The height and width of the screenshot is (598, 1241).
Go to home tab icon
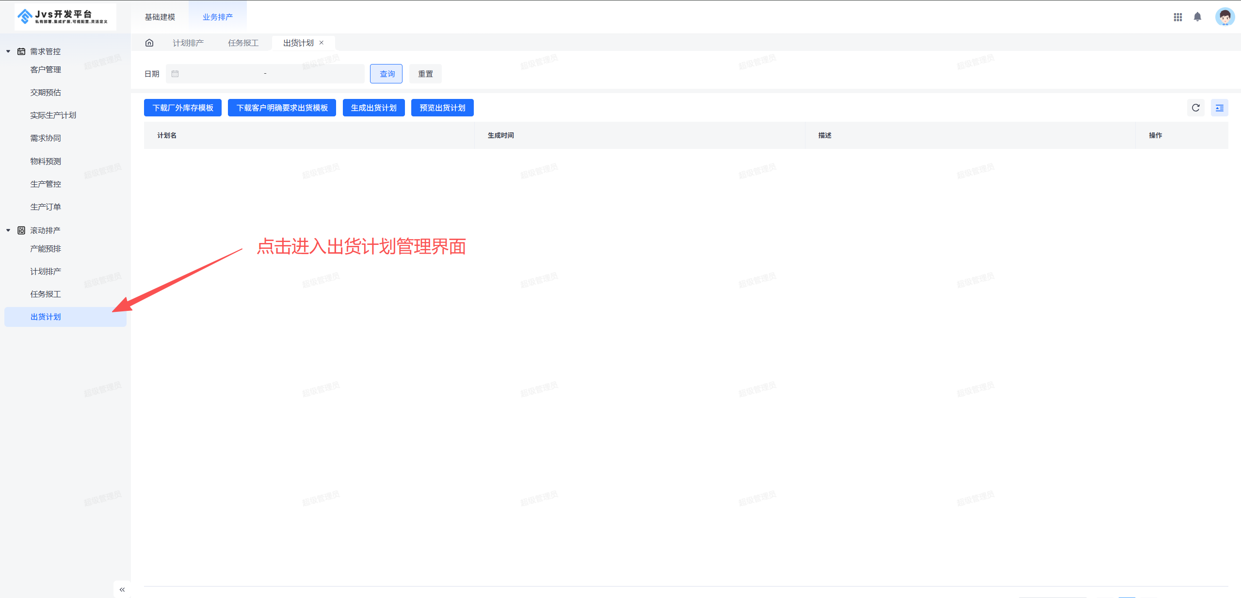tap(149, 43)
